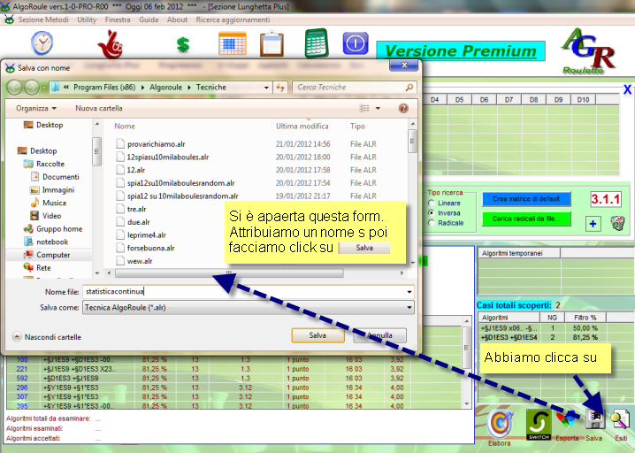Select the Radicale radio button

(x=432, y=223)
